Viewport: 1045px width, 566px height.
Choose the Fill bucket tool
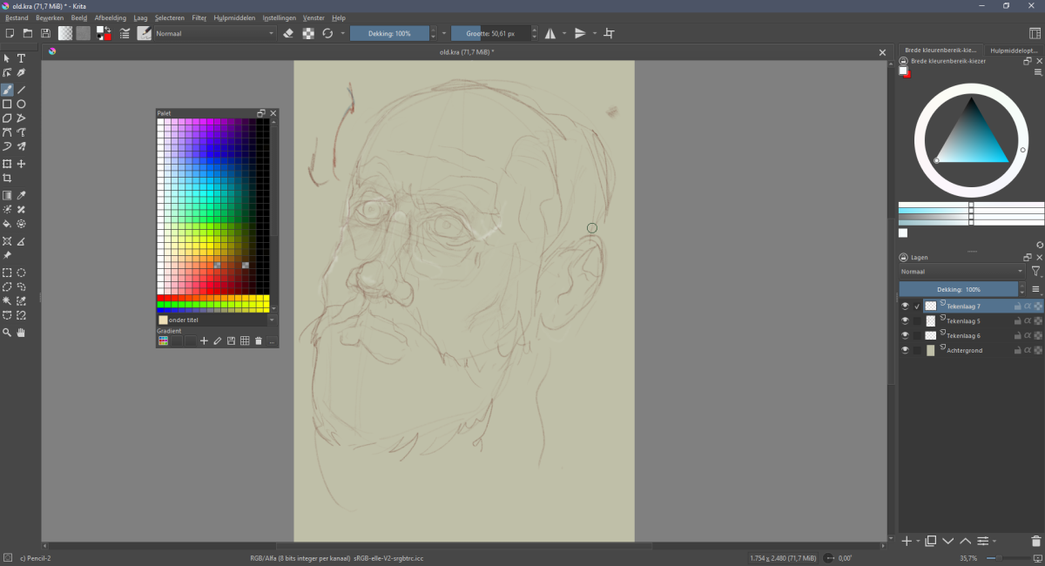[x=7, y=224]
